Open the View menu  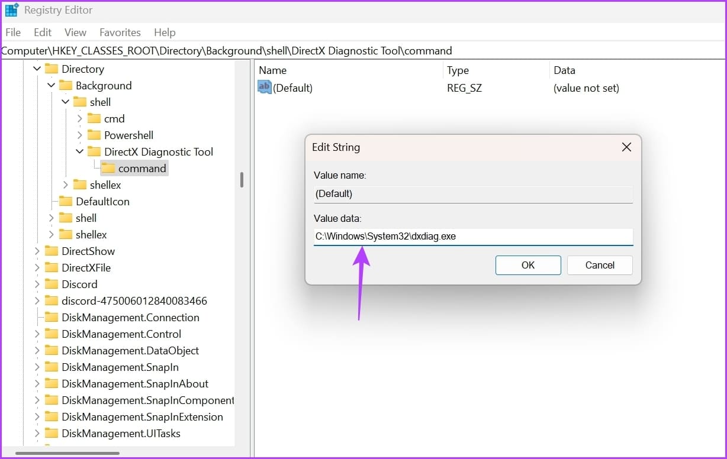click(x=75, y=33)
